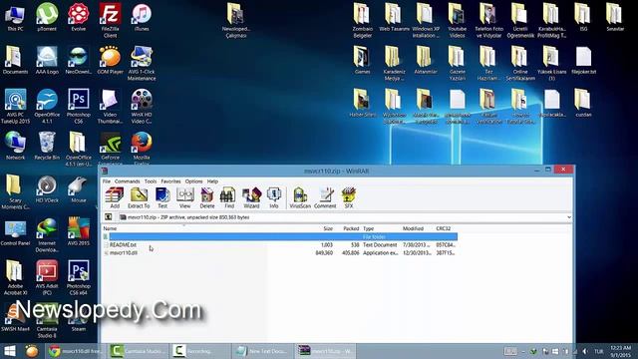Select the Web Tasarım desktop folder
638x359 pixels.
(394, 18)
